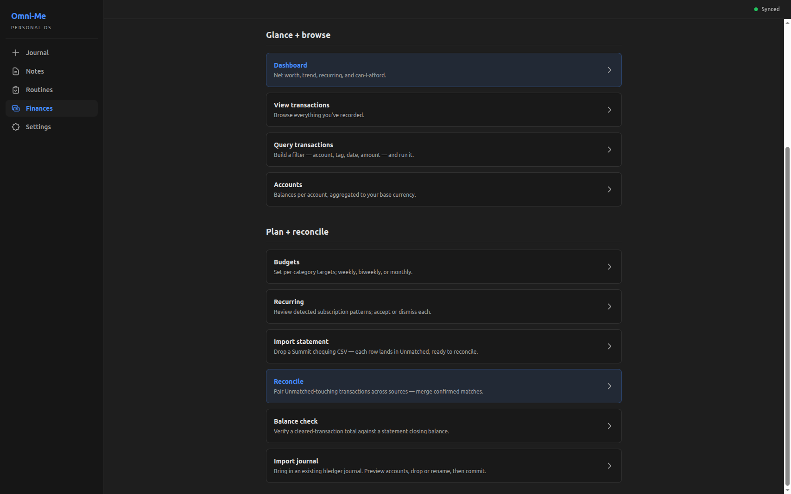Open the Dashboard link title
The image size is (791, 494).
tap(290, 65)
